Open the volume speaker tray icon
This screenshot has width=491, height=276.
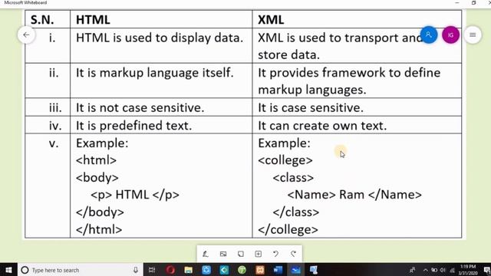point(443,270)
